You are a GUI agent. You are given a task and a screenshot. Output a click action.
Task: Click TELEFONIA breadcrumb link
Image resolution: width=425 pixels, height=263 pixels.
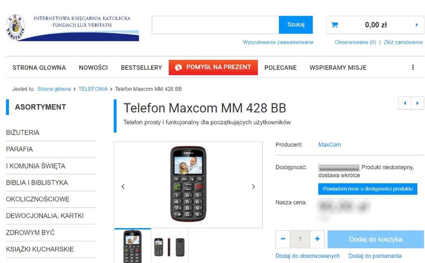93,89
